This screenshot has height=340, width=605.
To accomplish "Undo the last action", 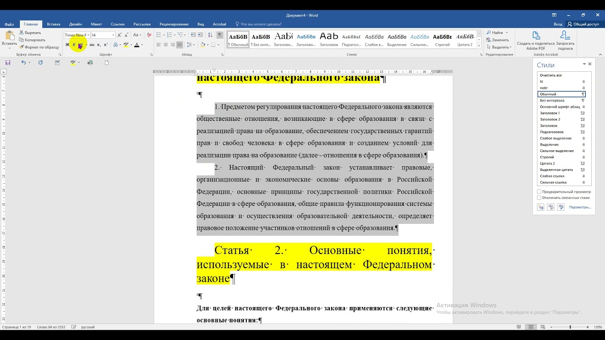I will (24, 62).
